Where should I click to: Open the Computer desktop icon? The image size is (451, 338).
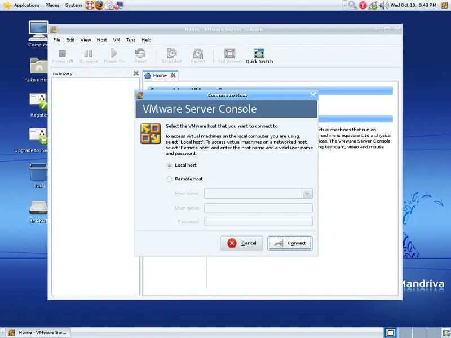point(38,31)
